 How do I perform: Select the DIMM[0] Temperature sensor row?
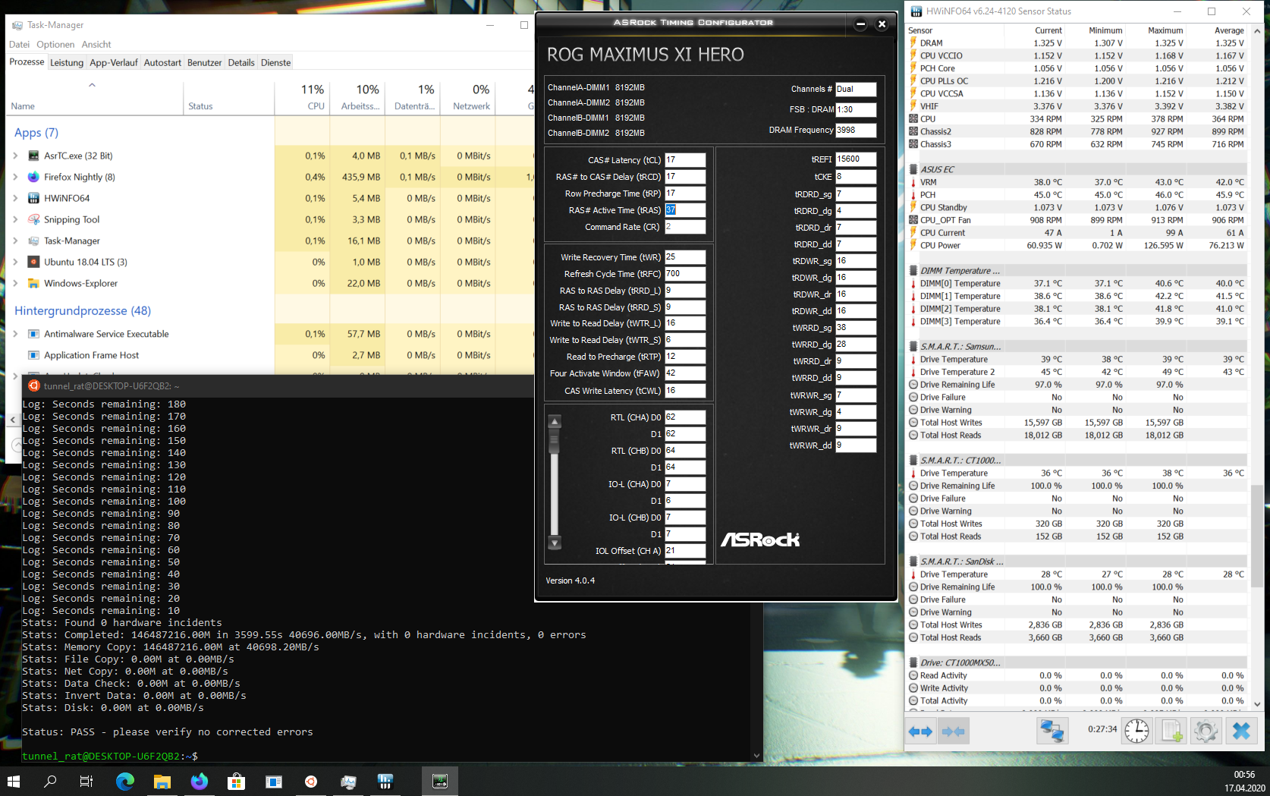coord(1077,284)
